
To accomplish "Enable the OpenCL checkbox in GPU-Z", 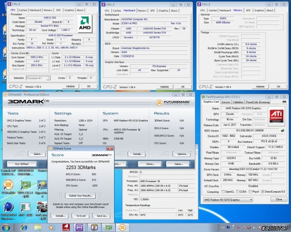I will tap(223, 192).
